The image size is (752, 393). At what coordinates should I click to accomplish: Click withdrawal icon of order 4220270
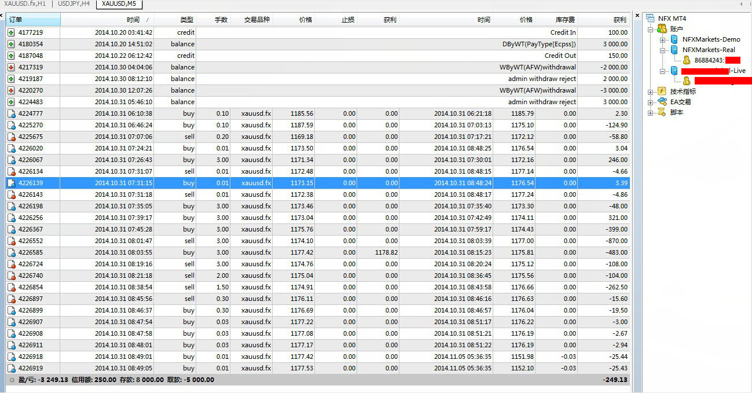[x=11, y=90]
